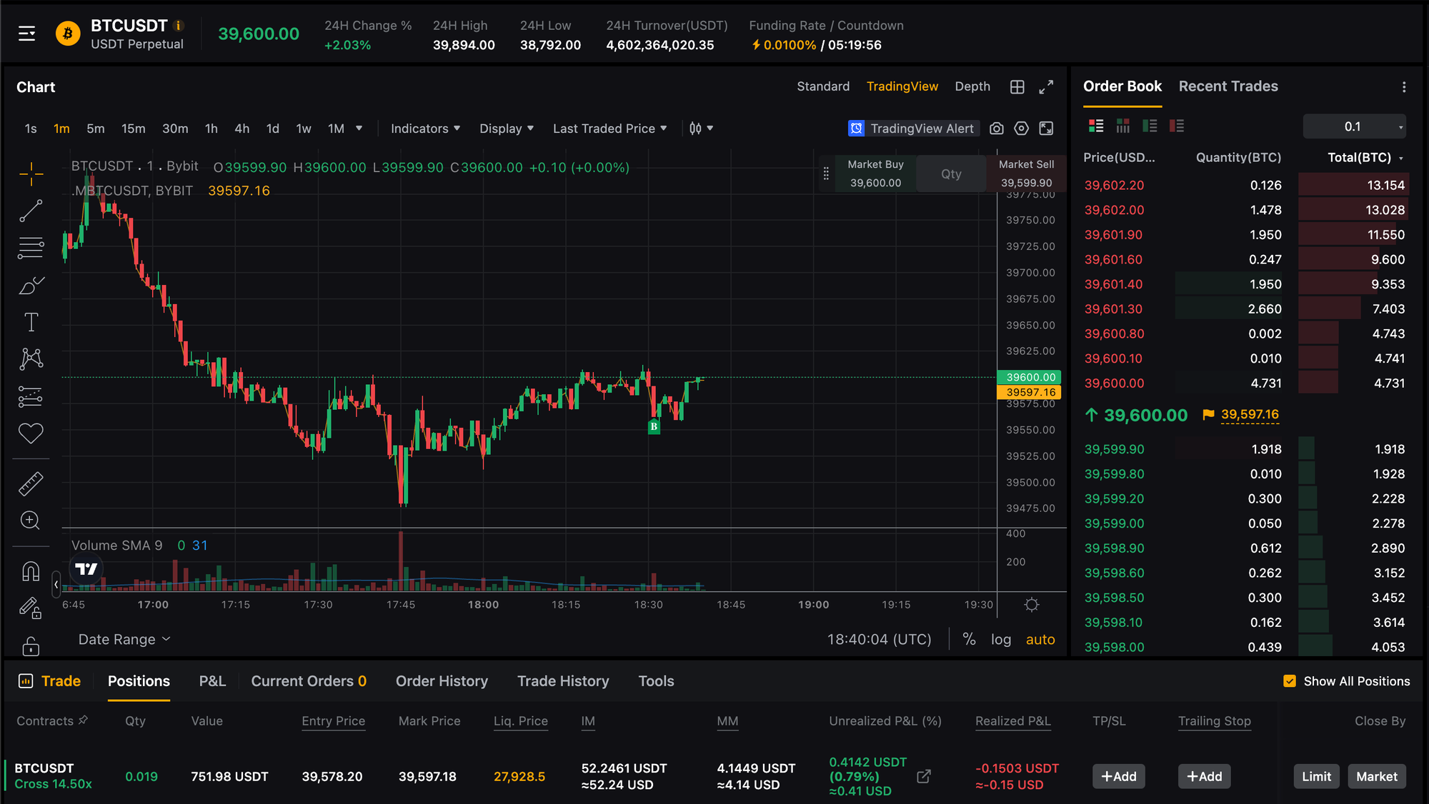
Task: Open the Order History tab
Action: click(442, 681)
